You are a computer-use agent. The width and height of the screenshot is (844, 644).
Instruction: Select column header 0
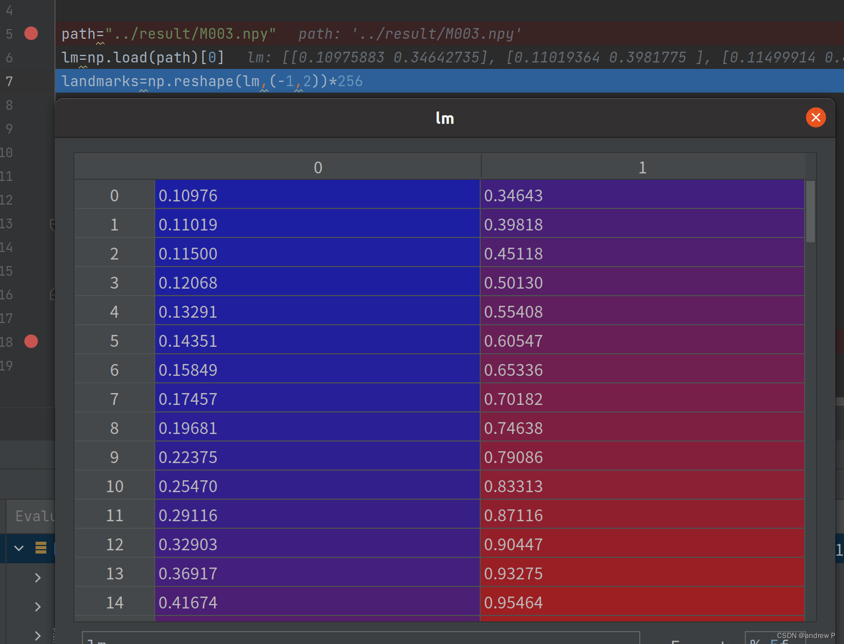click(318, 167)
